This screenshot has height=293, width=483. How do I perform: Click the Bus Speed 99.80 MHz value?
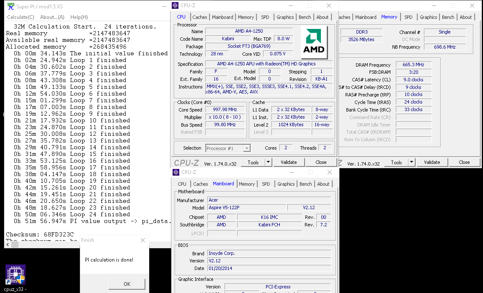pos(225,124)
